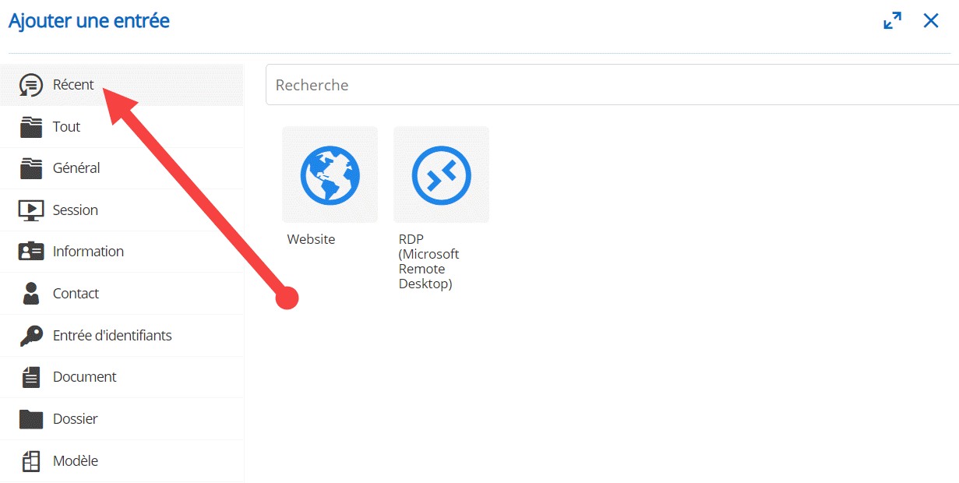Click the Document page icon
This screenshot has width=959, height=483.
point(30,377)
